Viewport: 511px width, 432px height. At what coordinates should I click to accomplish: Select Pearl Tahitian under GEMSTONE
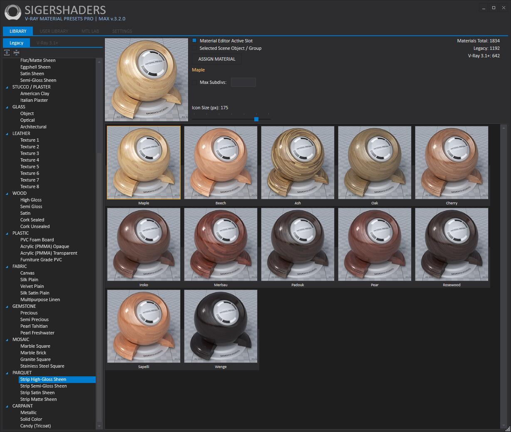click(x=34, y=326)
